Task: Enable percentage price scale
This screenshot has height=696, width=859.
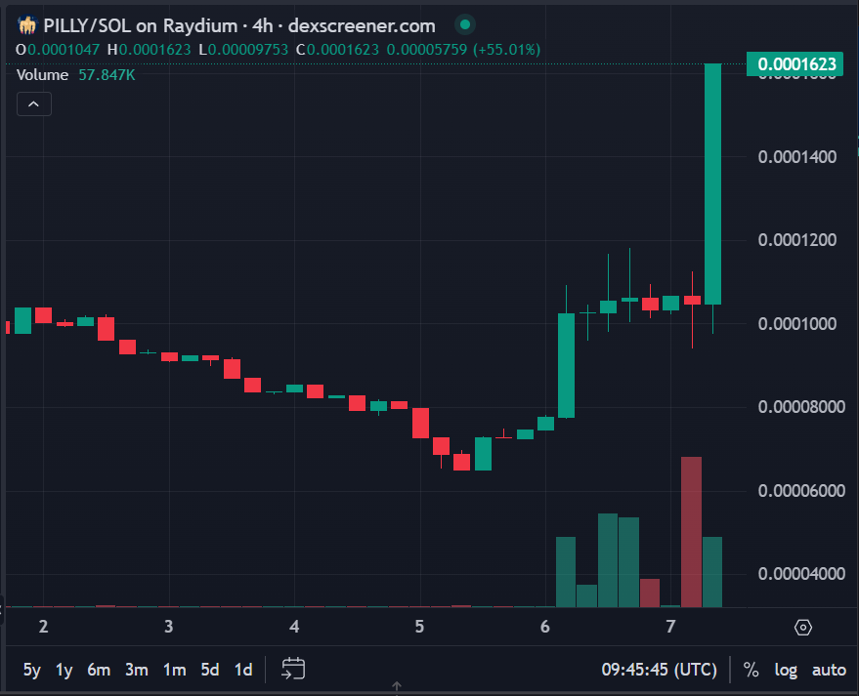Action: [x=751, y=670]
